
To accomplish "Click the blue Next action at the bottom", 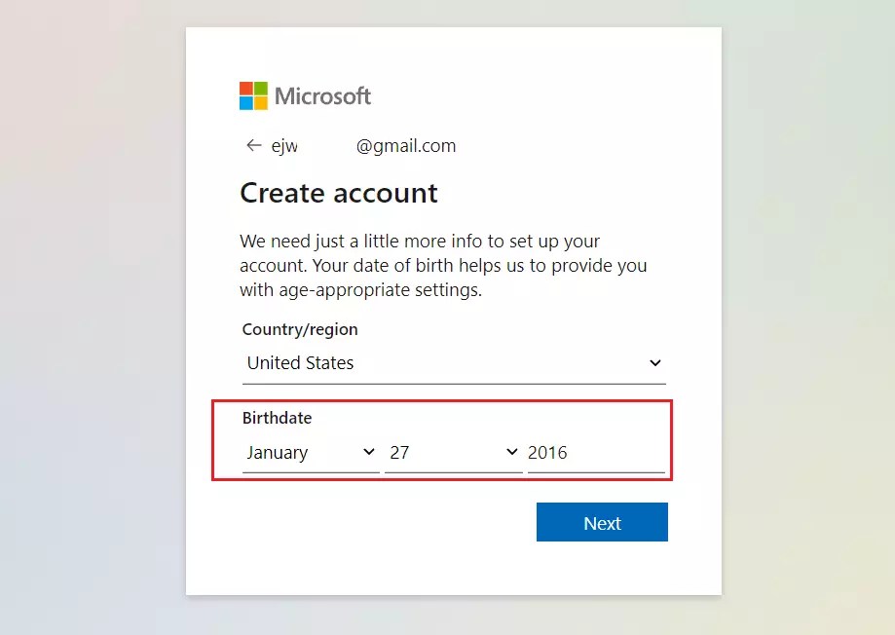I will pyautogui.click(x=601, y=522).
